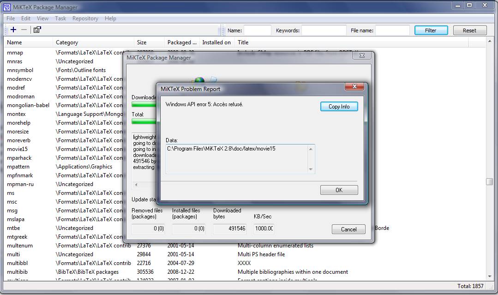Focus the Keywords filter field
498x295 pixels.
click(324, 30)
